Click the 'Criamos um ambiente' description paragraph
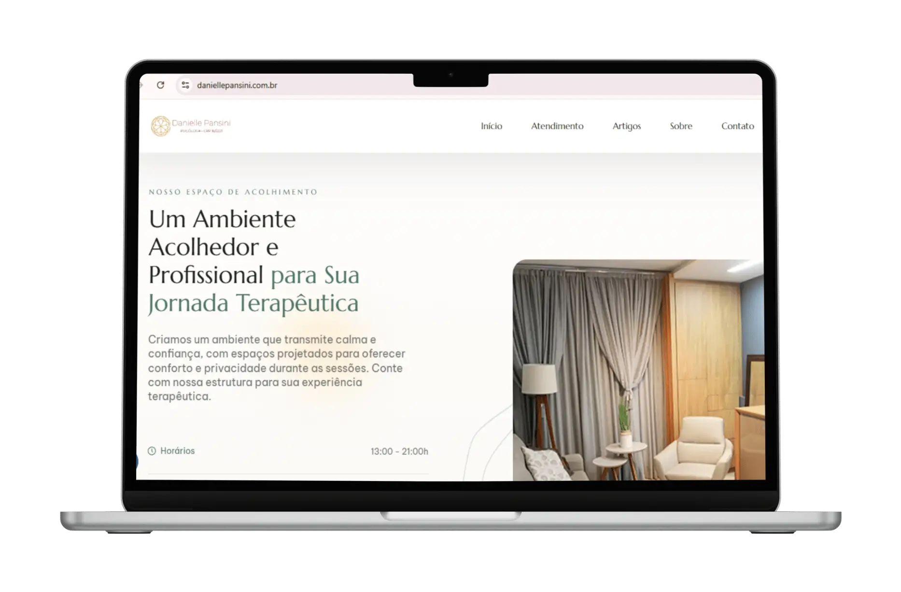Viewport: 901px width, 592px height. point(276,367)
